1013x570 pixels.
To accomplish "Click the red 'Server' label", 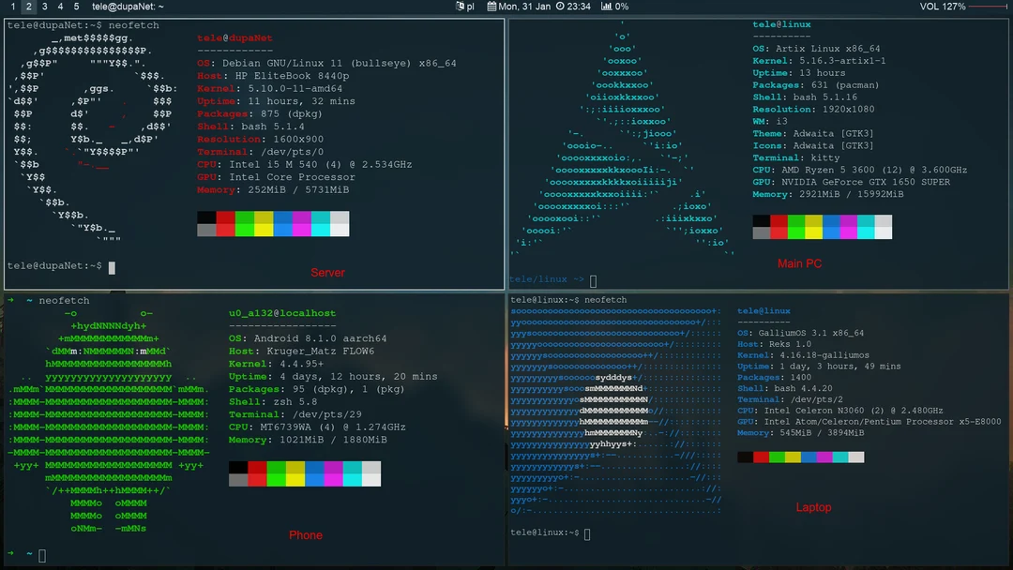I will coord(327,272).
